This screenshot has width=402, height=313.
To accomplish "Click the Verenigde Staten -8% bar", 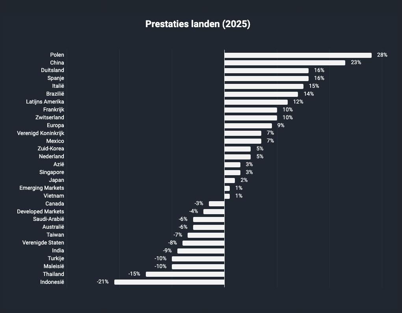I will [204, 243].
